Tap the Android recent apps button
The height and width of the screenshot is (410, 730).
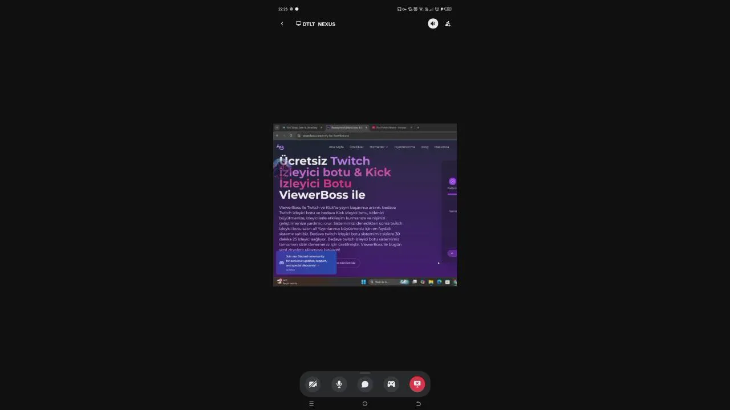(311, 404)
